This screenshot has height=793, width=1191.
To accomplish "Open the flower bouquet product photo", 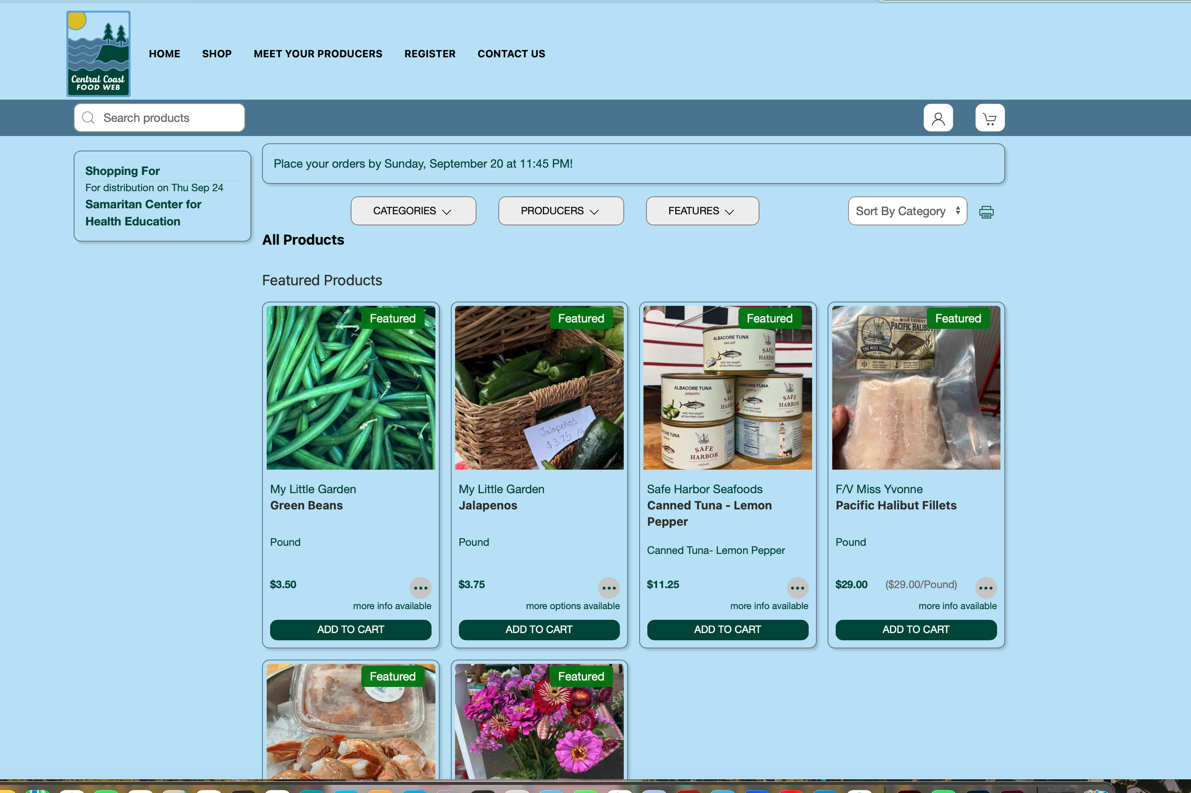I will (539, 722).
